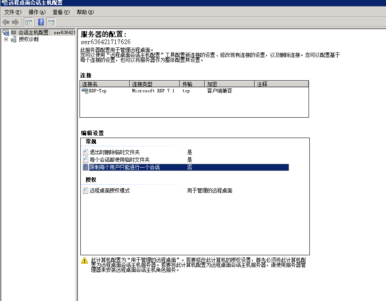Select the 退出时删除临时文件夹 setting
The width and height of the screenshot is (386, 301).
click(x=115, y=152)
